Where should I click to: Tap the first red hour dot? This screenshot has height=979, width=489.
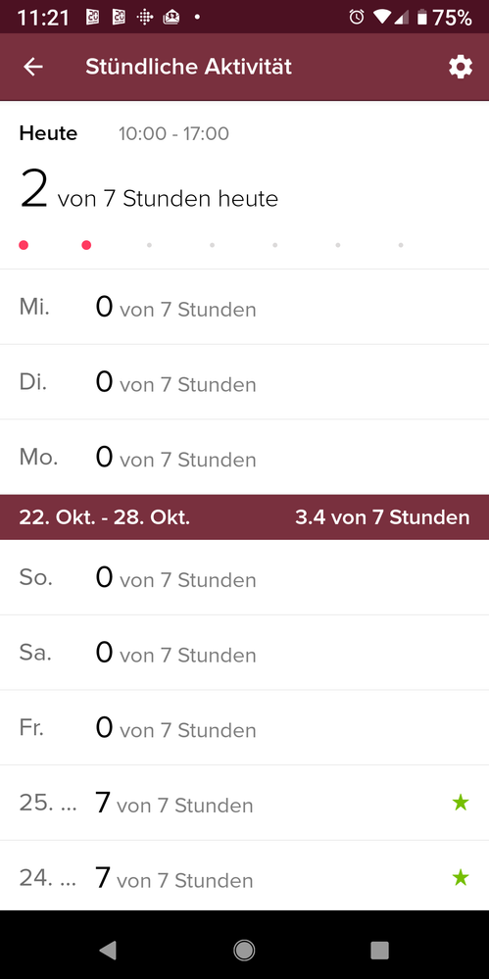pos(24,245)
